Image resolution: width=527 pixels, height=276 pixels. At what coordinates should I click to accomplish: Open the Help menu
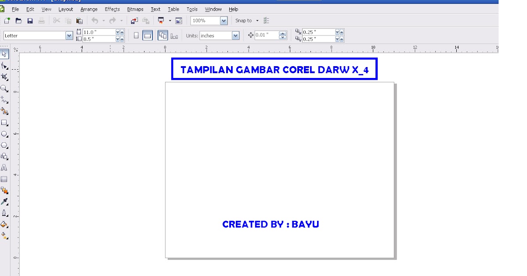coord(233,9)
